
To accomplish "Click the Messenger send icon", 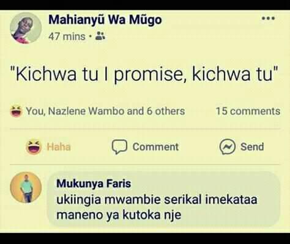I will (x=228, y=147).
